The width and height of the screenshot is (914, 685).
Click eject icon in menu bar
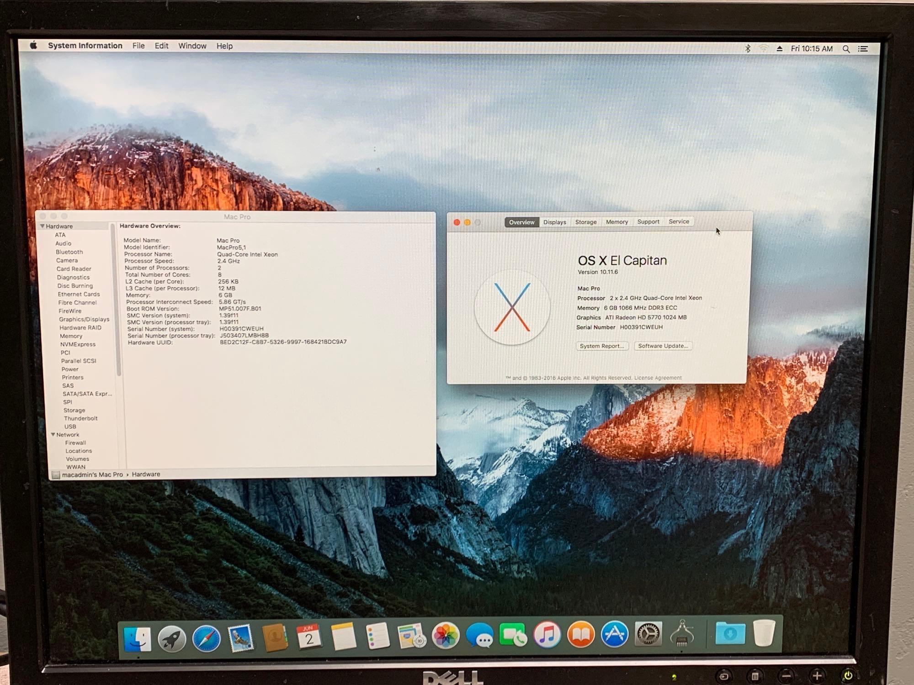click(x=780, y=48)
